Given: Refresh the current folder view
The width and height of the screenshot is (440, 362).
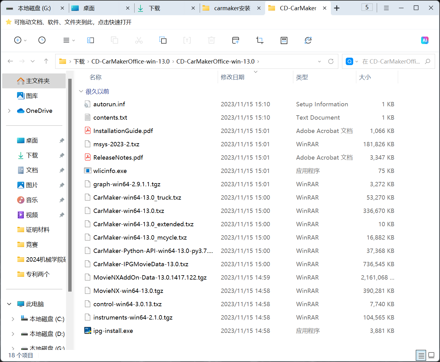Looking at the screenshot, I should point(331,61).
